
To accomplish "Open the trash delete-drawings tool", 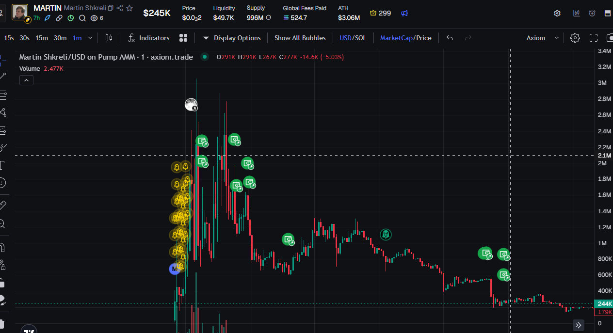I will (2, 324).
